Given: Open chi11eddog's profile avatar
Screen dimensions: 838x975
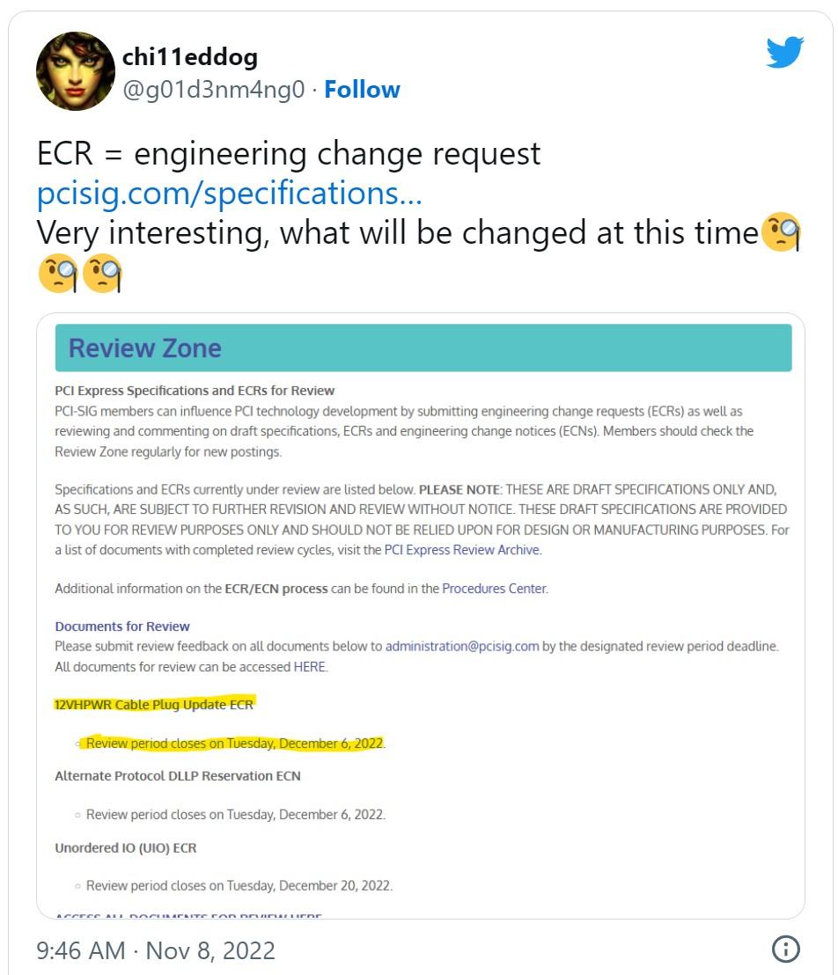Looking at the screenshot, I should 75,71.
